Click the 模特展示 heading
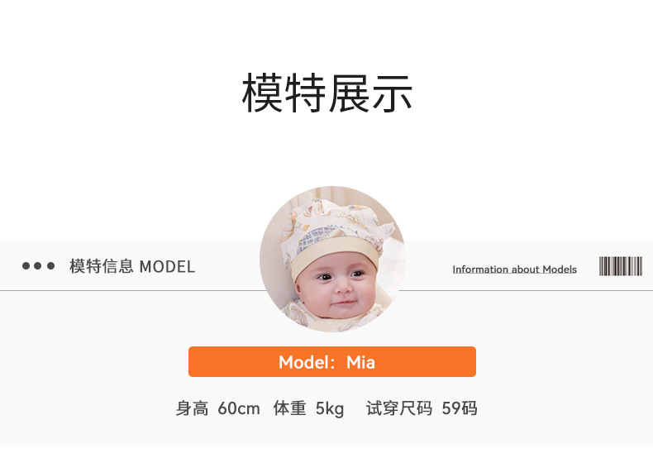The height and width of the screenshot is (458, 653). [327, 93]
